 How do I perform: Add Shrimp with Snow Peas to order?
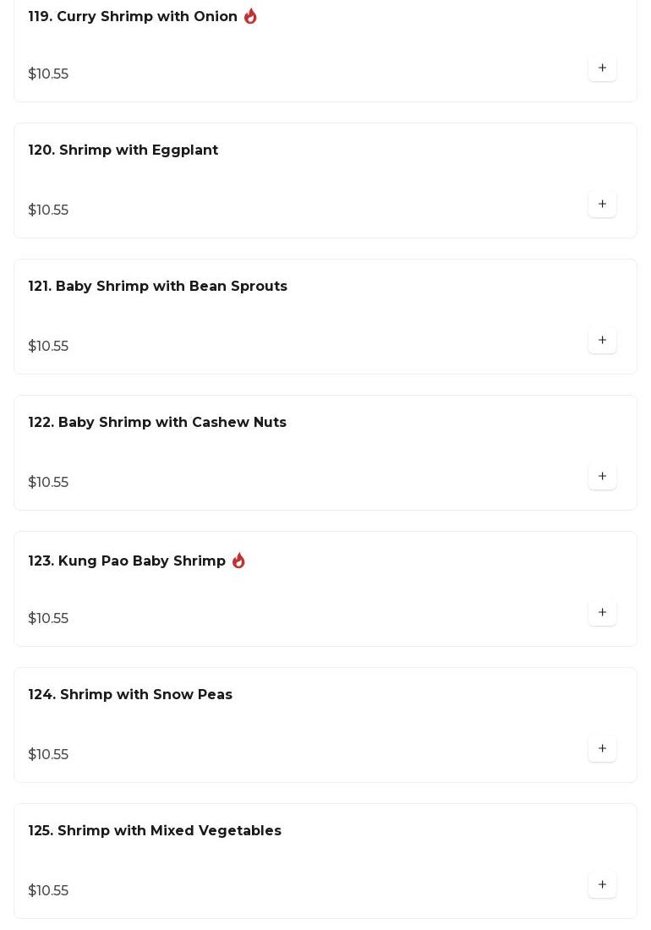(602, 749)
